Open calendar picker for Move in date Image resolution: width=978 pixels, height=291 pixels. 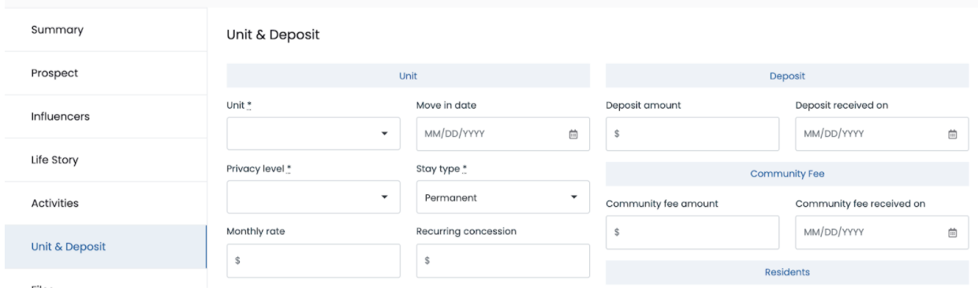pos(573,134)
